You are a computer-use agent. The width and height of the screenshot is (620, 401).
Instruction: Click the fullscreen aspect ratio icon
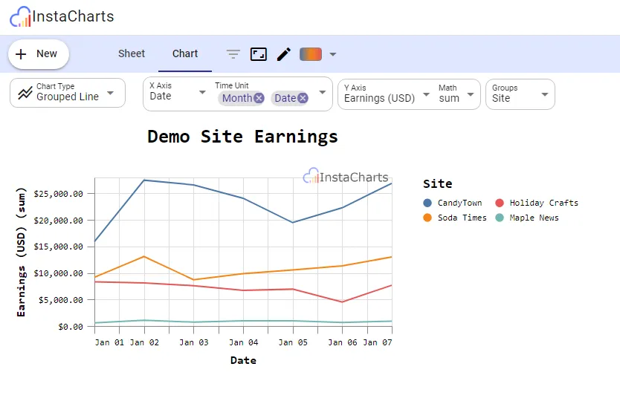pyautogui.click(x=258, y=54)
